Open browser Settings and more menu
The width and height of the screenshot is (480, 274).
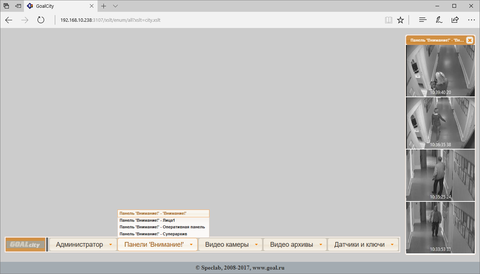pos(472,20)
